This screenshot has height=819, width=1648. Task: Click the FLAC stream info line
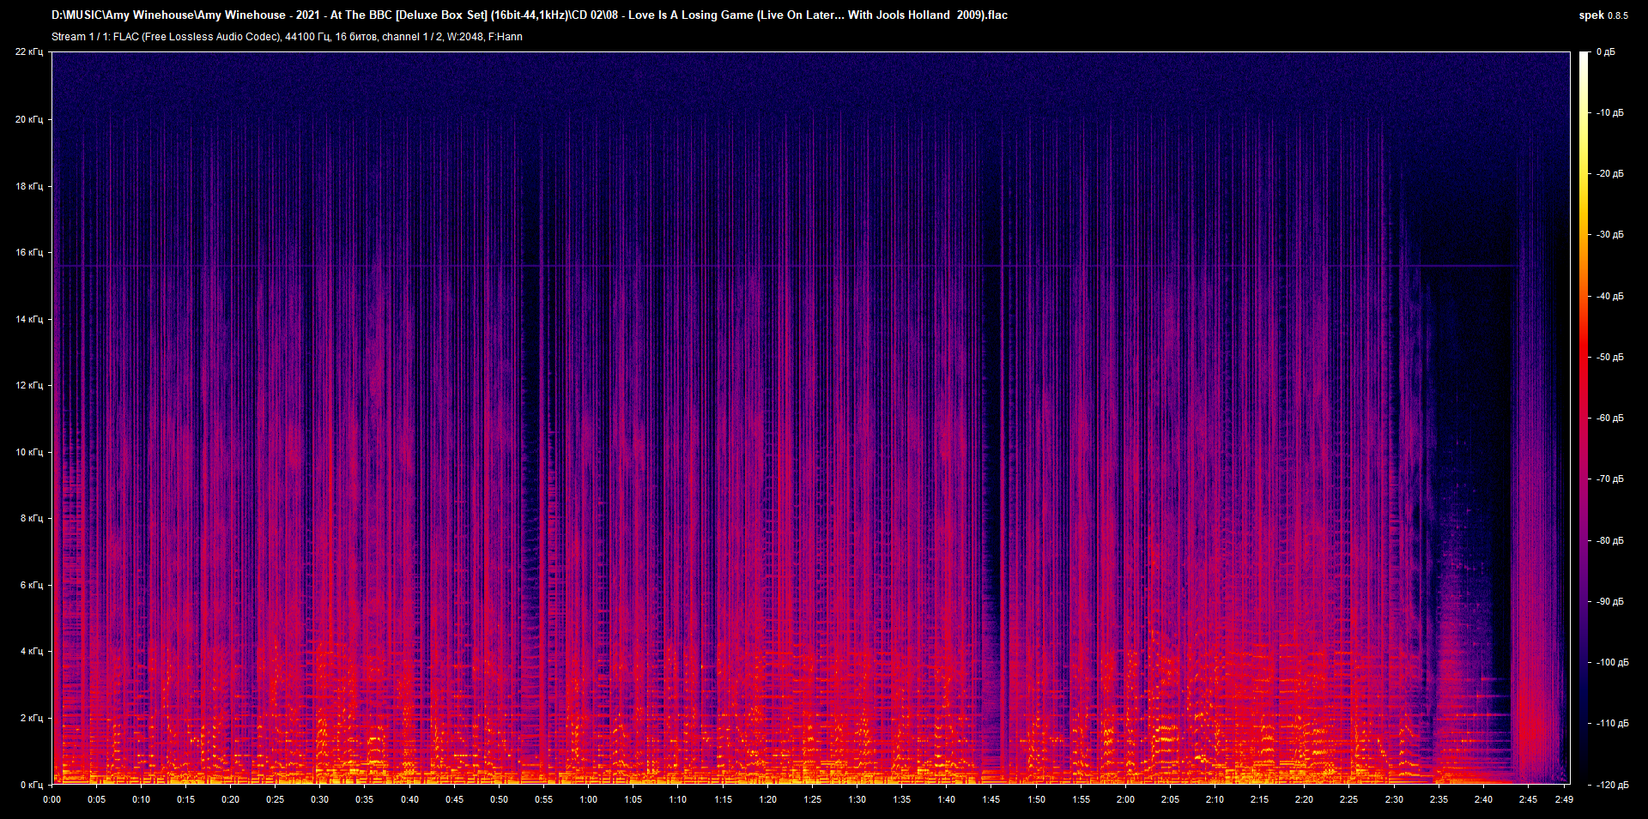point(287,37)
